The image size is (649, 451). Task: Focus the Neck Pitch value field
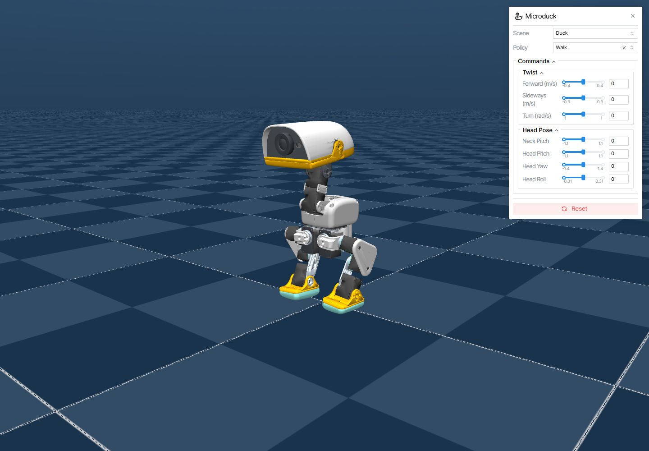[619, 141]
